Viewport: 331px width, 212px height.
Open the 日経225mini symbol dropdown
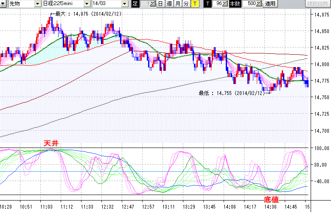[x=87, y=4]
